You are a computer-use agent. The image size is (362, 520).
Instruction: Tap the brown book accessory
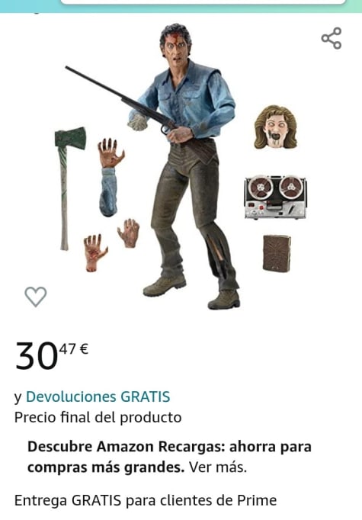pyautogui.click(x=277, y=253)
